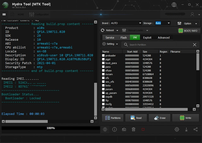Click the partition list scroll-down arrow

tap(198, 106)
